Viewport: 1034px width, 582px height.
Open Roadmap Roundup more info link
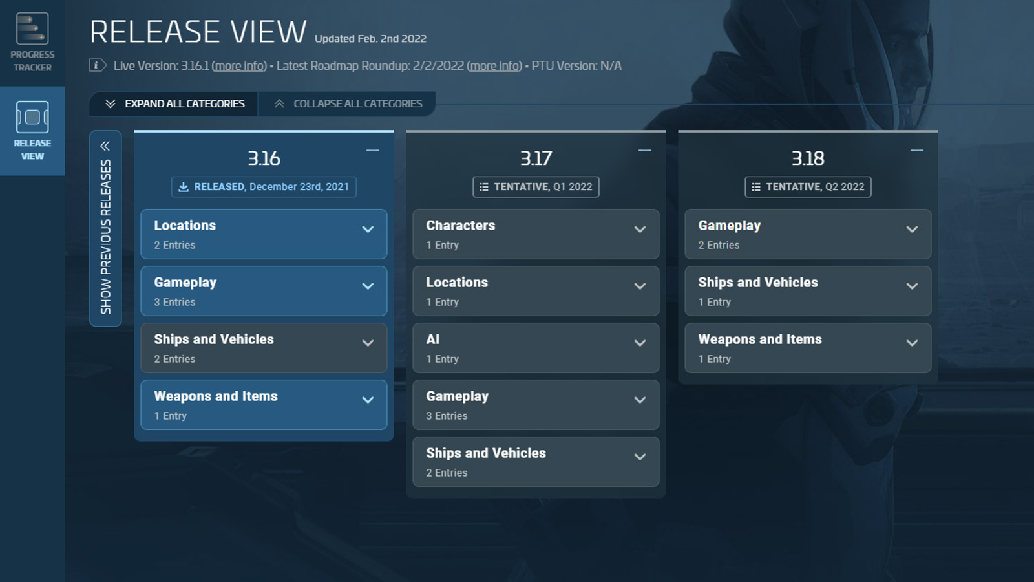click(494, 66)
